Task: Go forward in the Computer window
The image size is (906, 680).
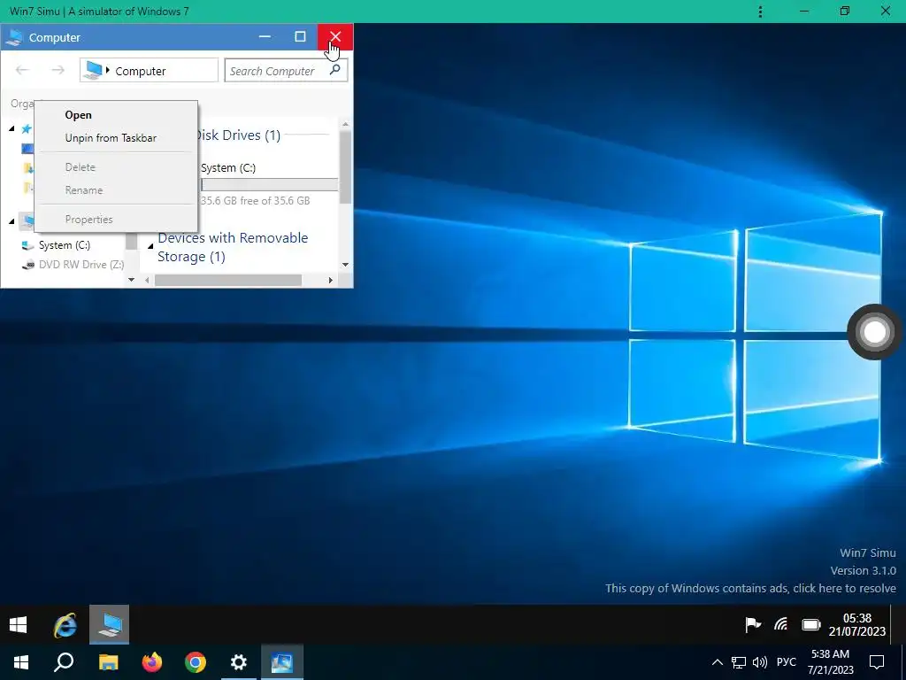Action: [58, 70]
